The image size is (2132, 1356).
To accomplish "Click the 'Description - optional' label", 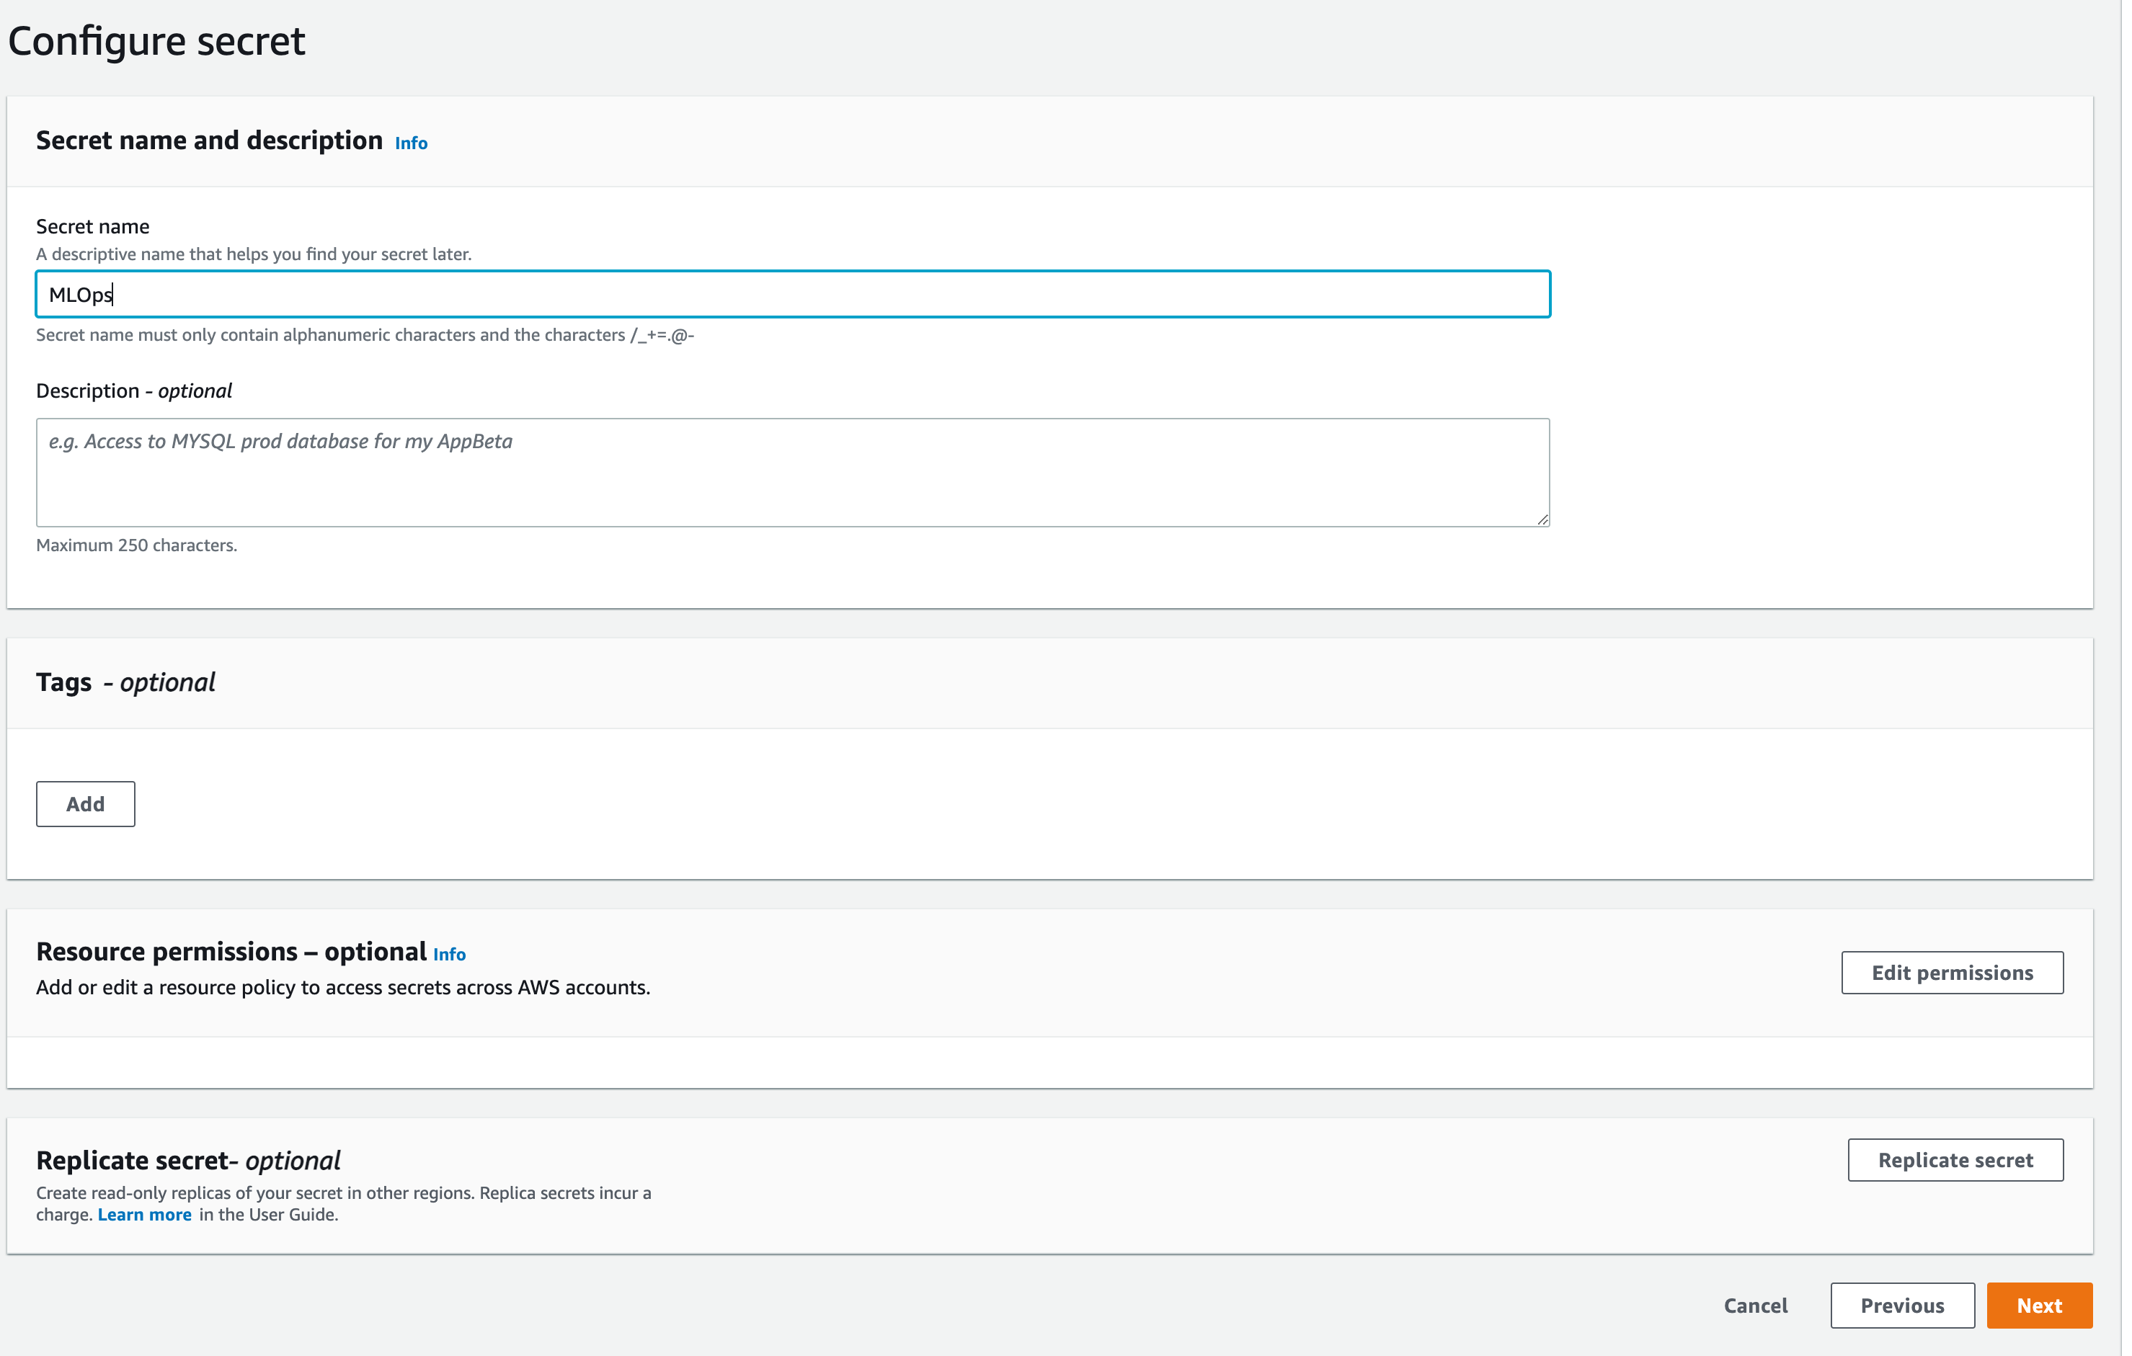I will (133, 391).
